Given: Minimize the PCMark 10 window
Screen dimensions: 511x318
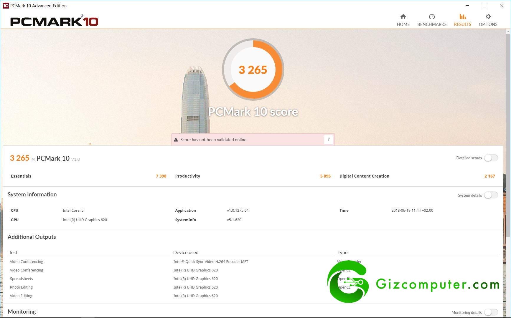Looking at the screenshot, I should coord(467,6).
